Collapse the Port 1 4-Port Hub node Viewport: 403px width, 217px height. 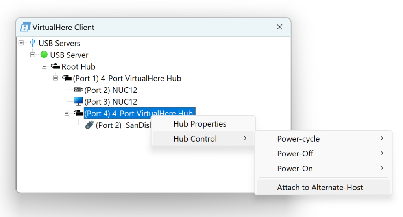[55, 78]
